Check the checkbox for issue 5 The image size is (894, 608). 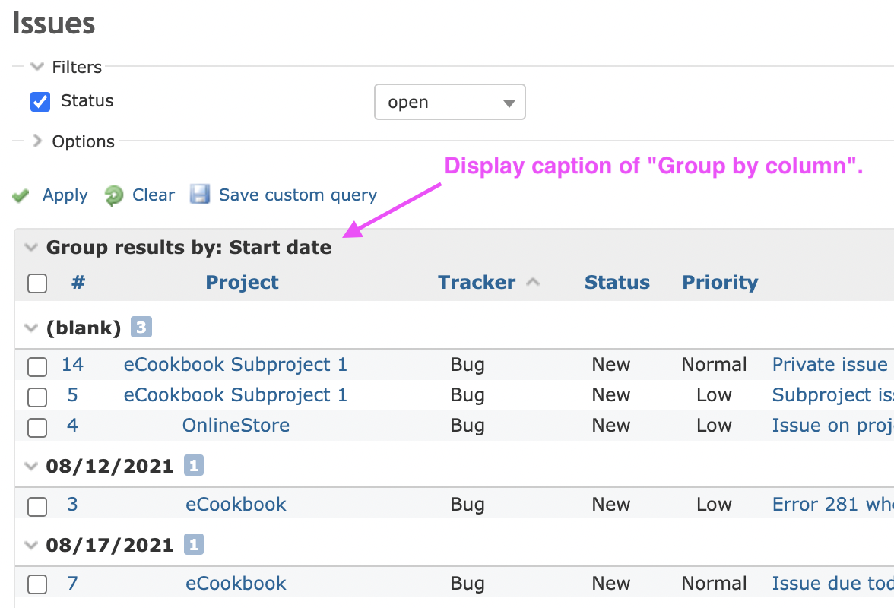click(x=37, y=397)
